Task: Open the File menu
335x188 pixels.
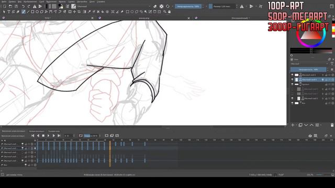Action: [x=4, y=2]
